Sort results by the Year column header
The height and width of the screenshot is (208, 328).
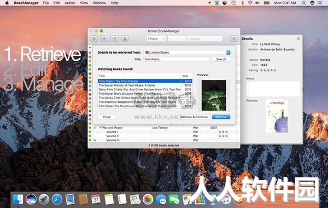click(x=186, y=76)
